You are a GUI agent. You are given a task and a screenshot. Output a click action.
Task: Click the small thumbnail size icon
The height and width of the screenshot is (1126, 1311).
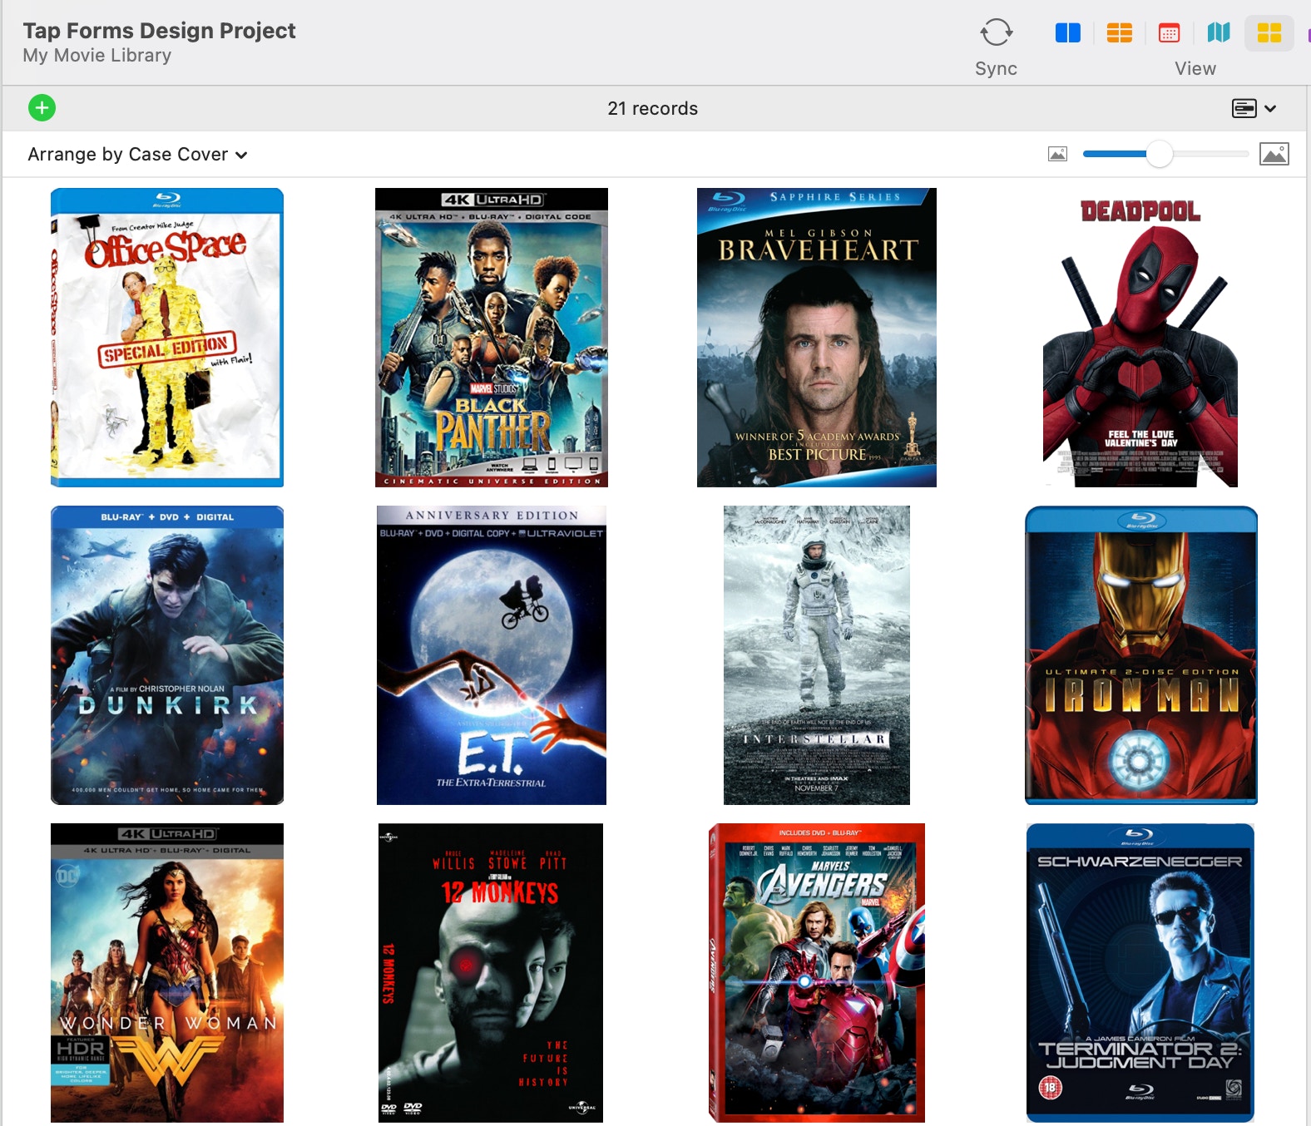click(1057, 154)
